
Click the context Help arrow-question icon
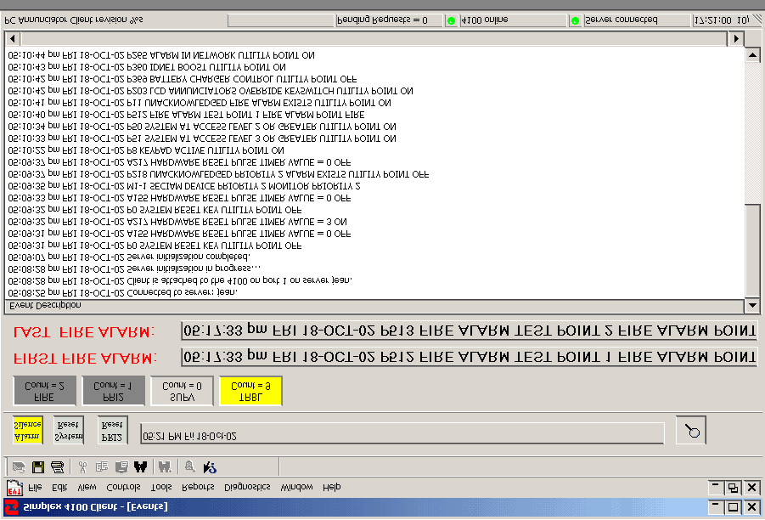[210, 466]
